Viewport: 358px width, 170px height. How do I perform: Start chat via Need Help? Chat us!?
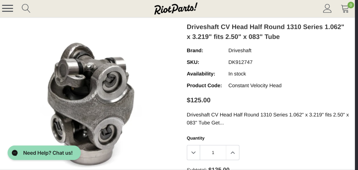44,153
